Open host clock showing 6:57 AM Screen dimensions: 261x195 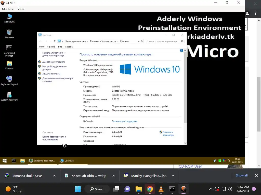point(243,189)
